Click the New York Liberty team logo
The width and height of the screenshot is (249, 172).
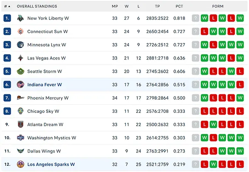[20, 18]
